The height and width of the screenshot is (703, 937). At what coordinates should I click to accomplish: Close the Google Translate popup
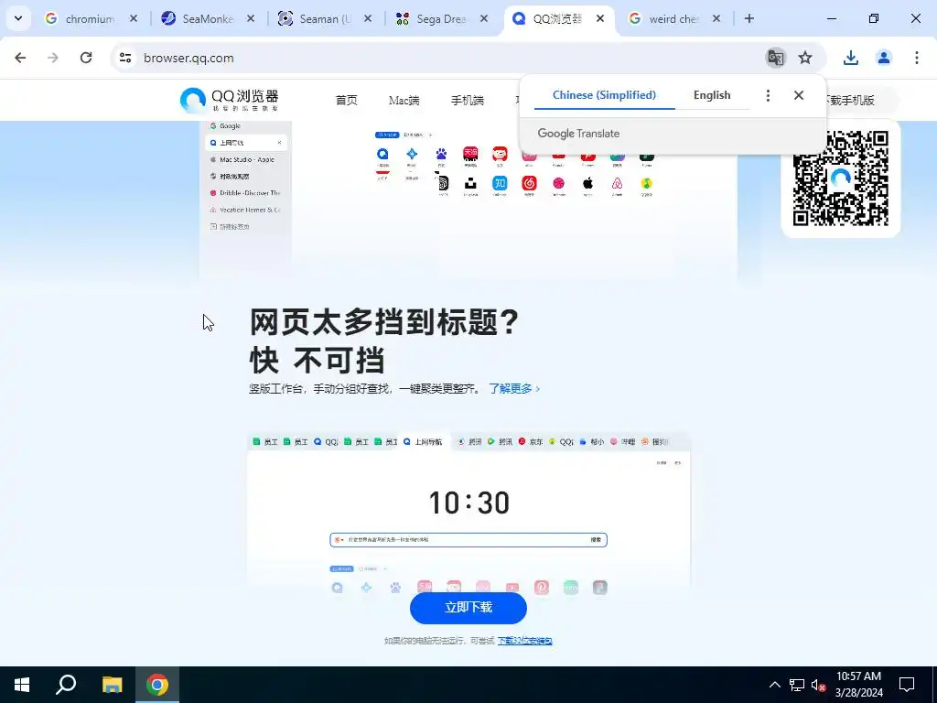(799, 95)
